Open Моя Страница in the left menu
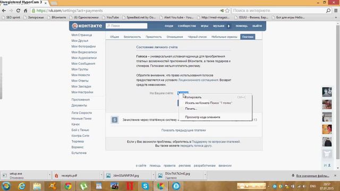The height and width of the screenshot is (191, 340). pyautogui.click(x=82, y=35)
